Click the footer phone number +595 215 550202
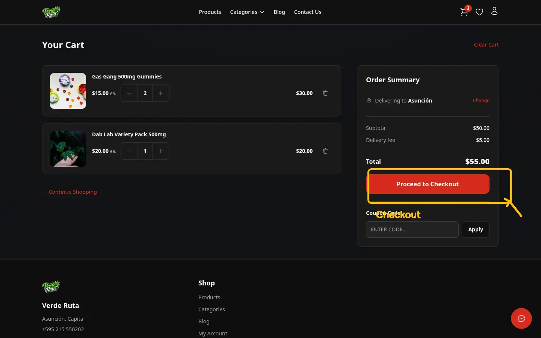The image size is (541, 338). pyautogui.click(x=63, y=329)
